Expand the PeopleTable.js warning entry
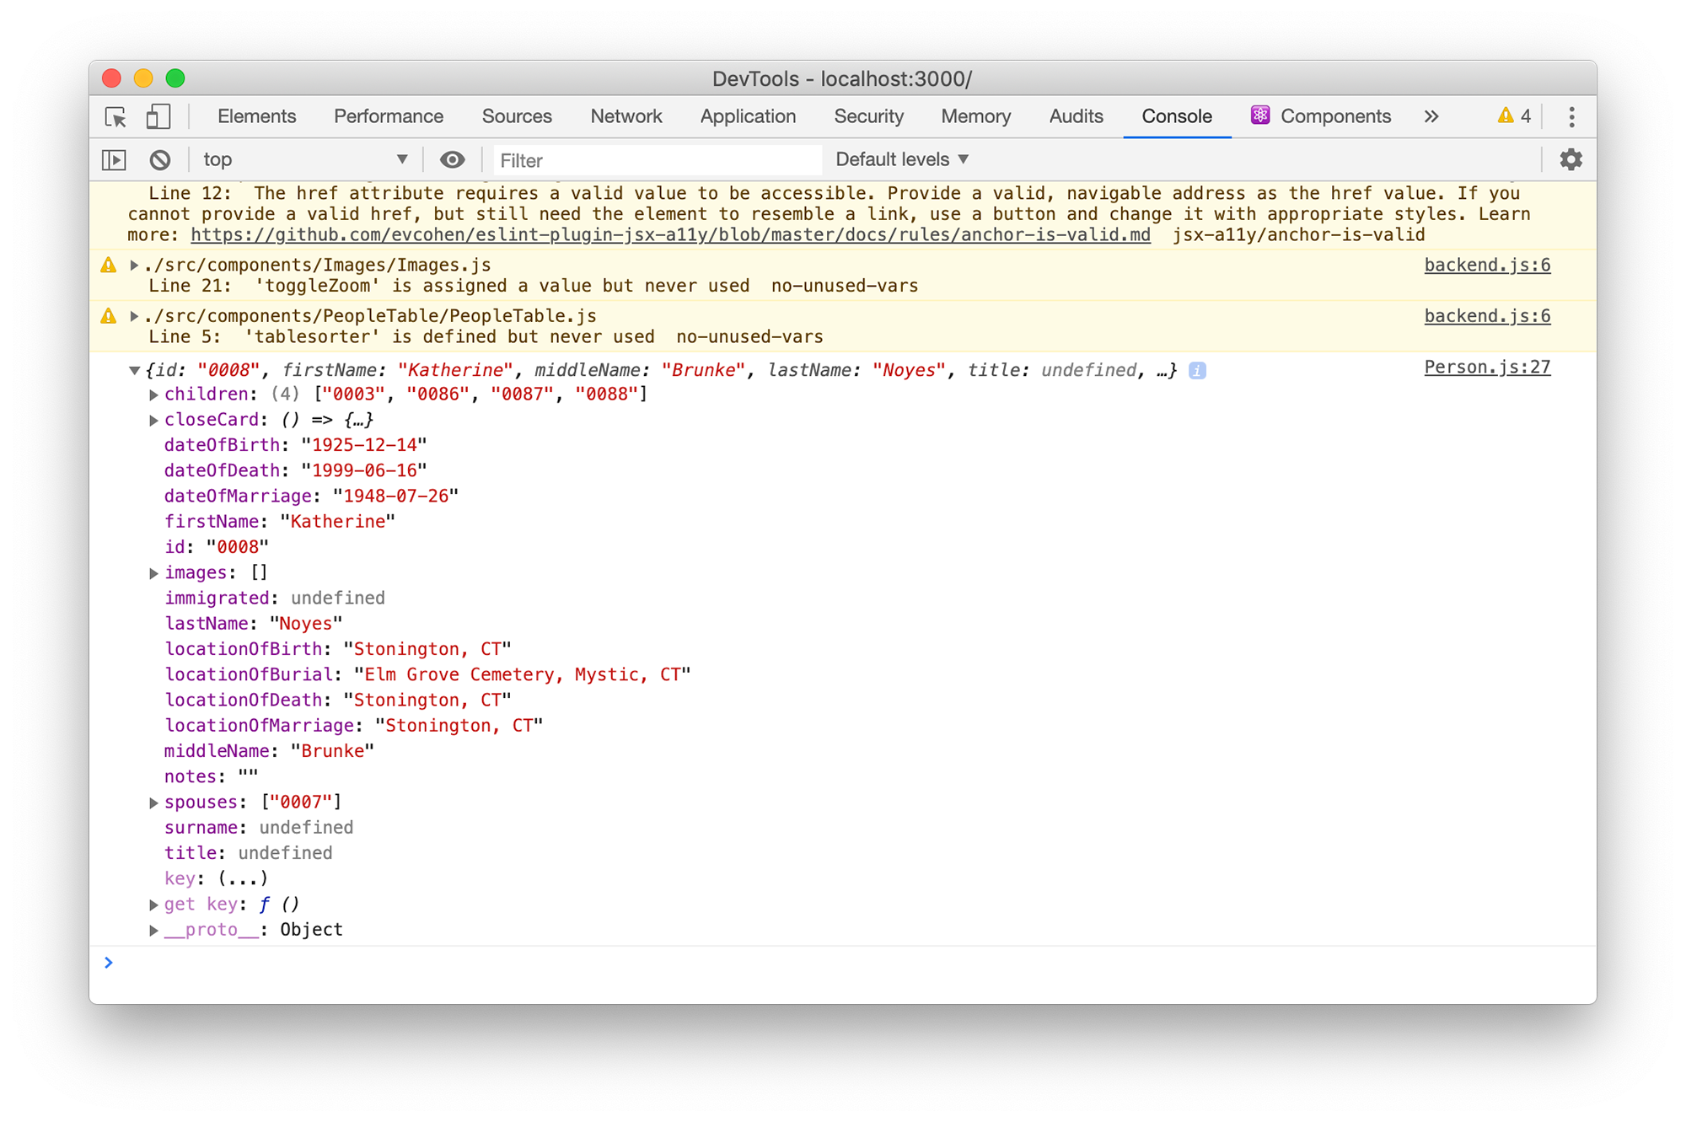Screen dimensions: 1686x1122 tap(135, 315)
